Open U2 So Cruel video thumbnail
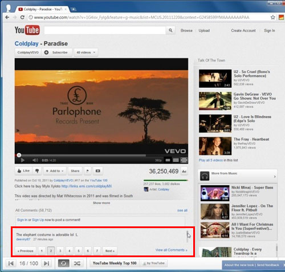The width and height of the screenshot is (285, 272). click(215, 79)
